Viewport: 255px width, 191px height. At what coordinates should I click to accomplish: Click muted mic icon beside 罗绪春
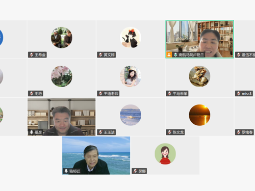[239, 132]
